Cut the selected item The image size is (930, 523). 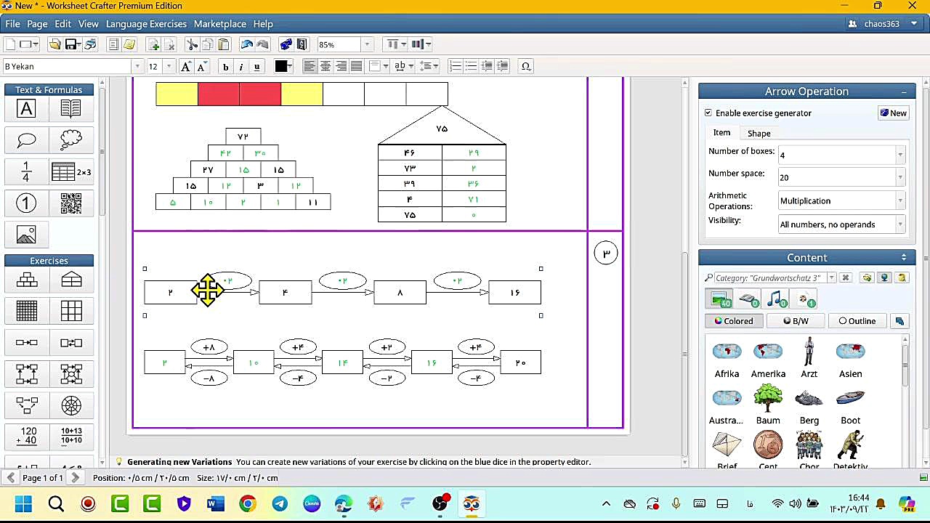[x=192, y=44]
